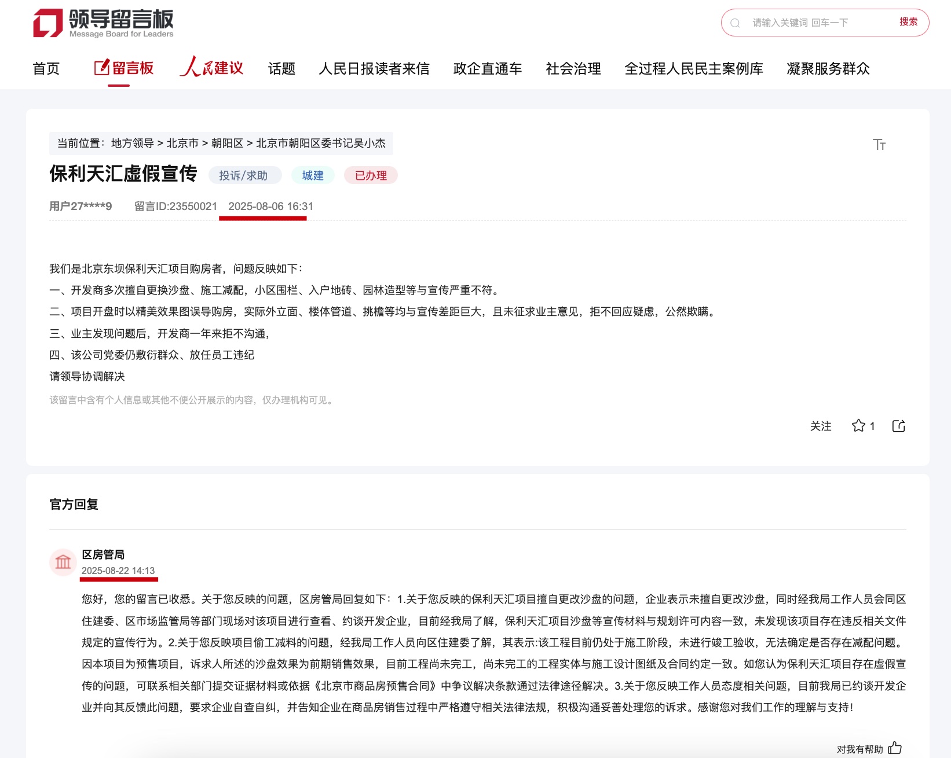Image resolution: width=951 pixels, height=758 pixels.
Task: Click the 朝阳区 breadcrumb link
Action: [x=227, y=143]
